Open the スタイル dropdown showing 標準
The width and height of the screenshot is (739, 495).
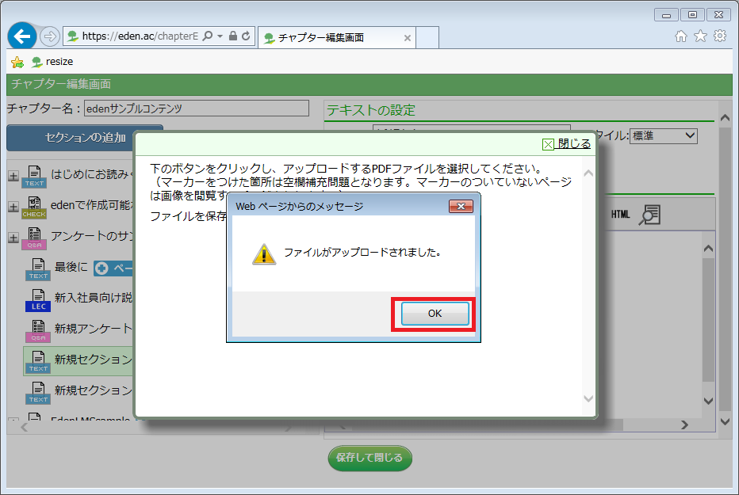click(664, 136)
